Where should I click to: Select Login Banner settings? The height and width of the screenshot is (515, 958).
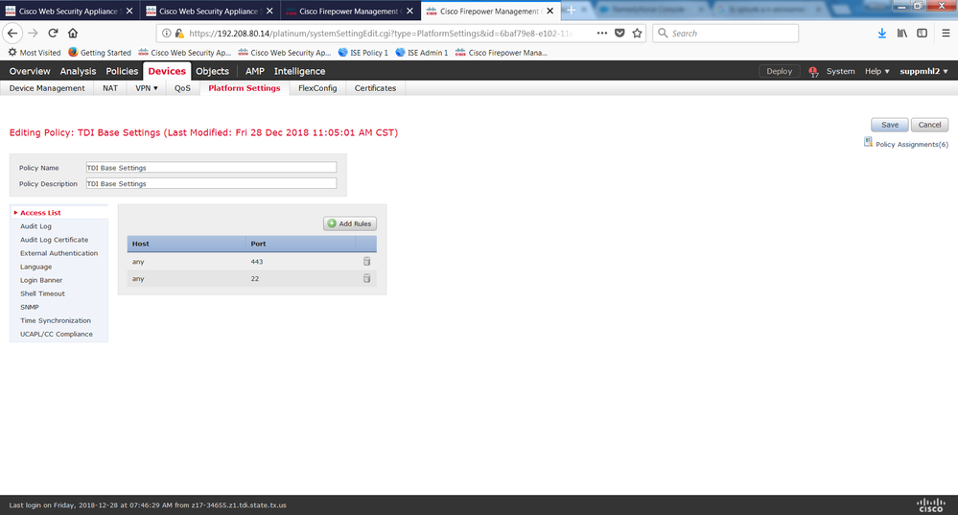point(41,280)
